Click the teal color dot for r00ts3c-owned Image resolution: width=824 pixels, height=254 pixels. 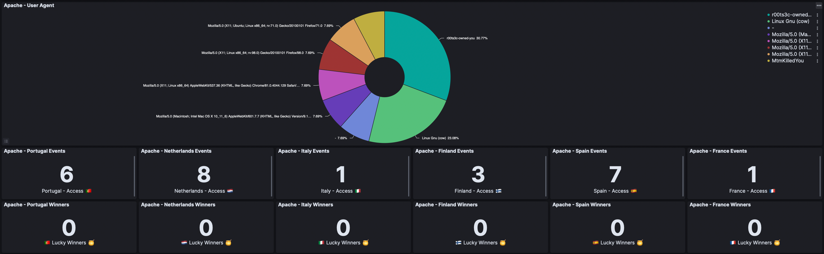768,15
